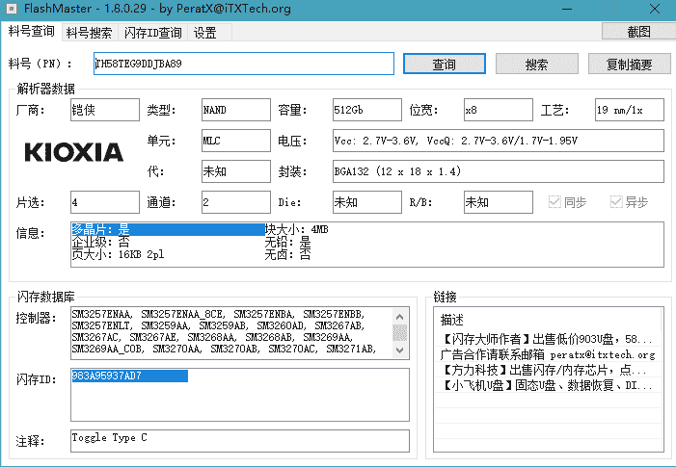The height and width of the screenshot is (467, 676).
Task: Open the 小飞机U盘 link entry
Action: point(547,385)
